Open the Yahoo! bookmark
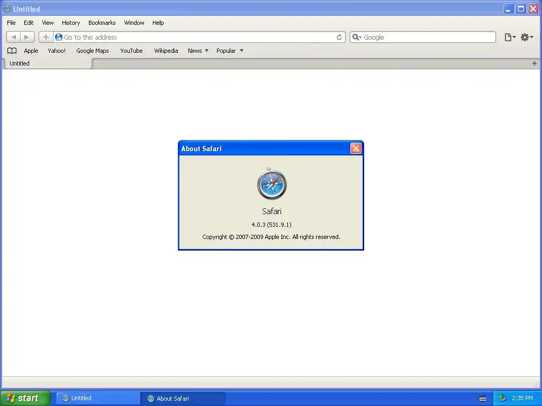The image size is (542, 406). [x=57, y=51]
